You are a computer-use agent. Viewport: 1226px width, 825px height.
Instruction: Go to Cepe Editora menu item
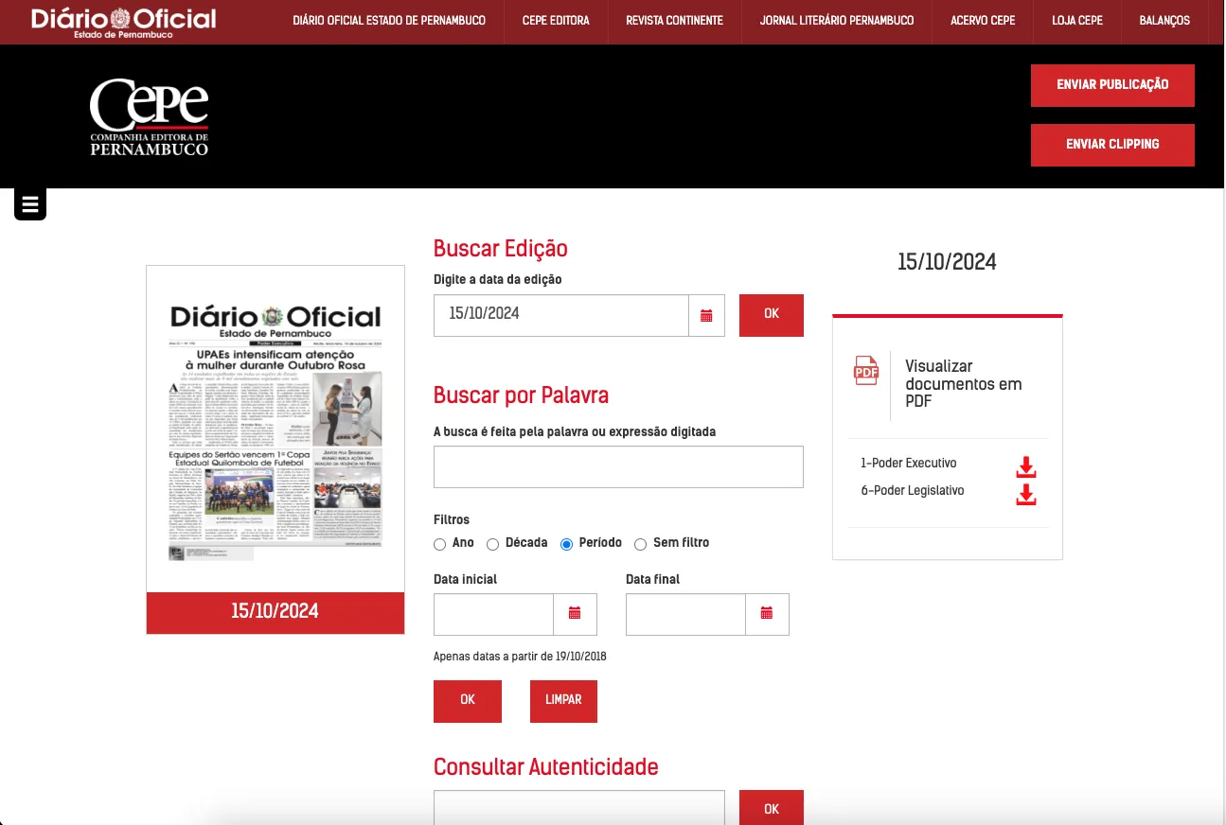pyautogui.click(x=556, y=21)
